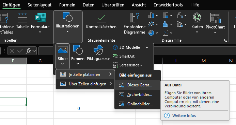
Task: Select column L header
Action: (x=176, y=61)
